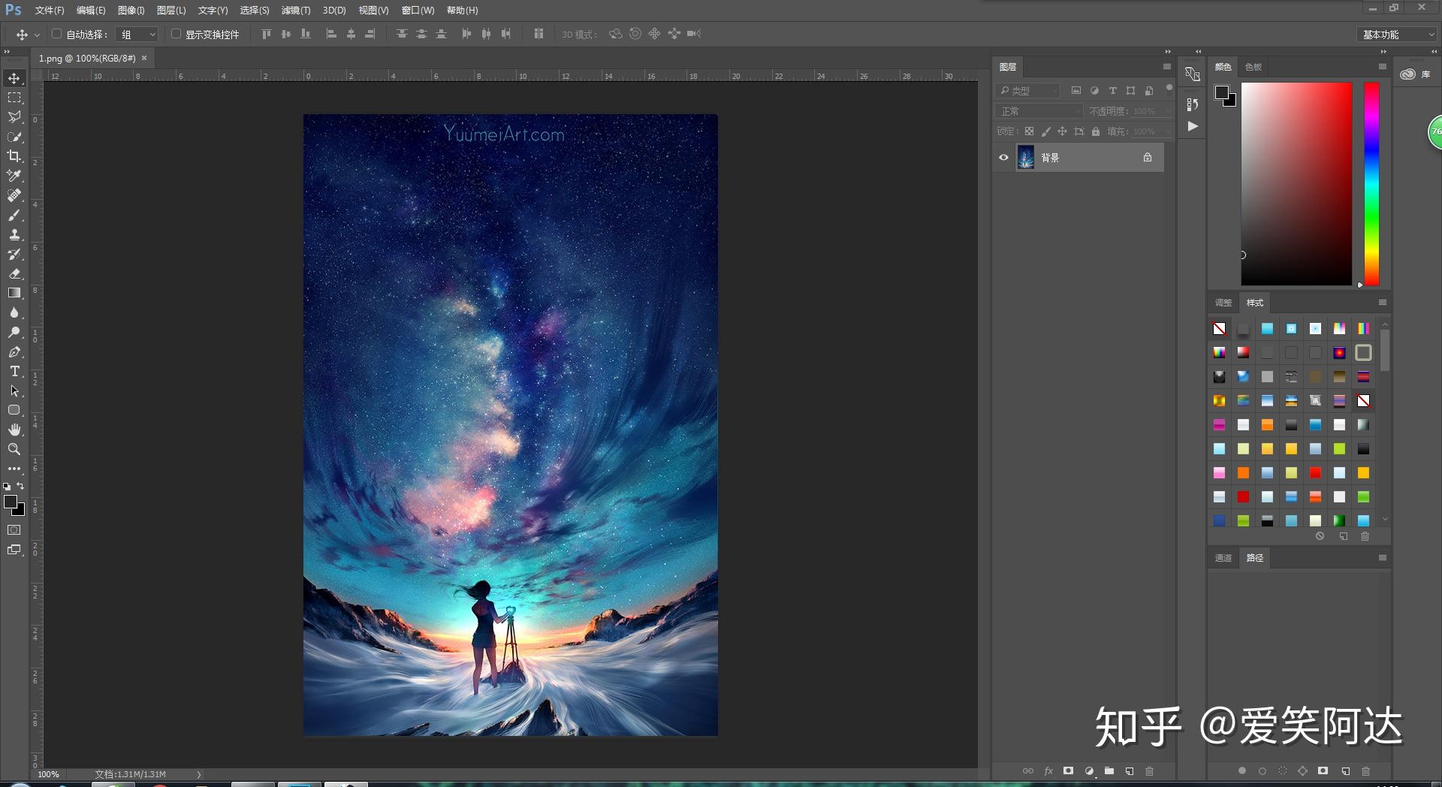Toggle Quick Mask mode
The height and width of the screenshot is (787, 1442).
(x=14, y=530)
